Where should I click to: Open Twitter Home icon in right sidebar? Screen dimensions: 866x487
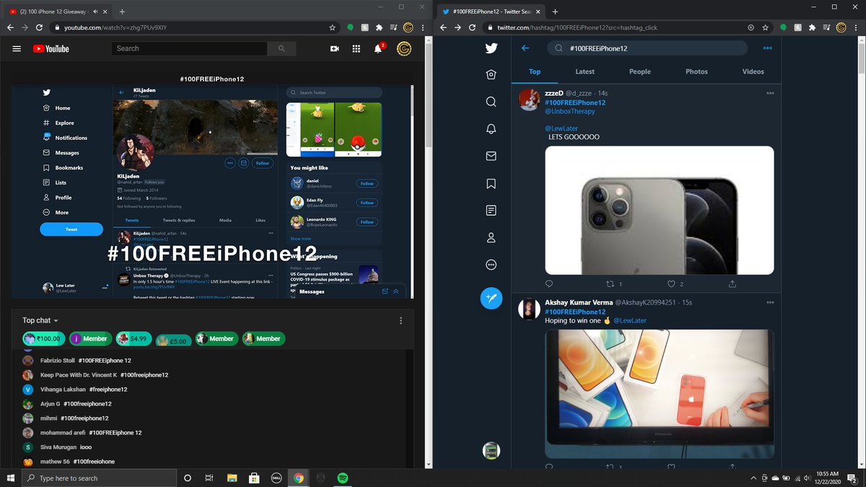point(491,75)
